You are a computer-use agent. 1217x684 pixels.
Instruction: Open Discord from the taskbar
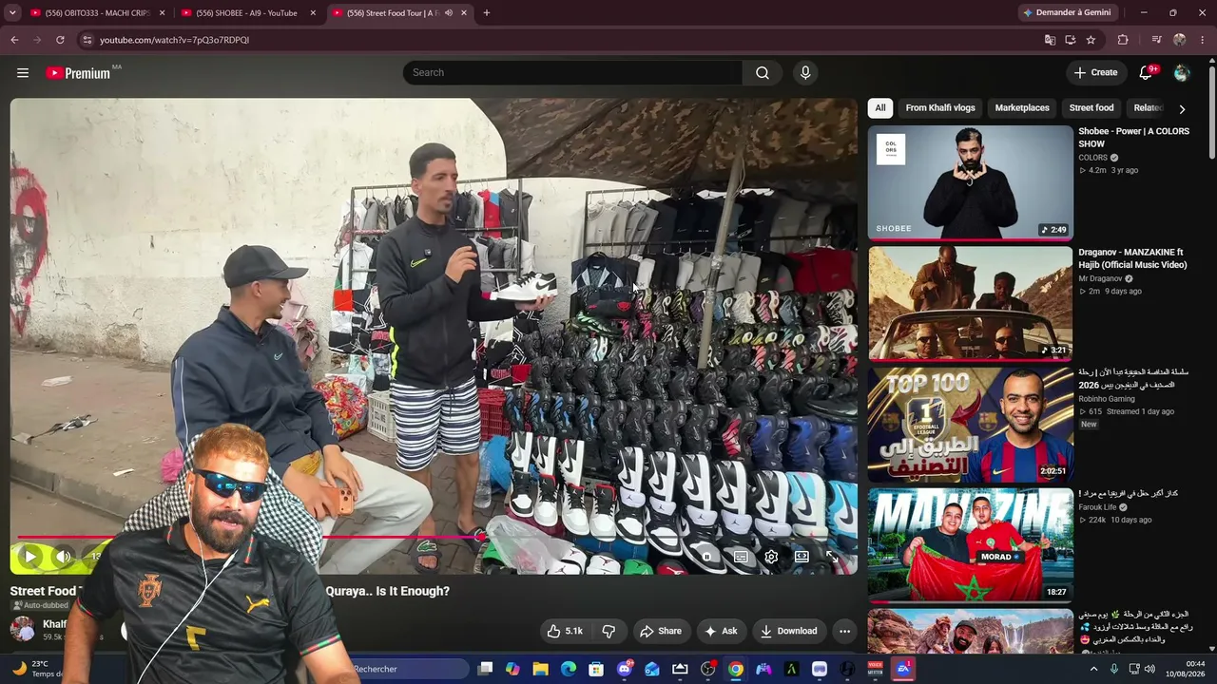click(x=625, y=669)
